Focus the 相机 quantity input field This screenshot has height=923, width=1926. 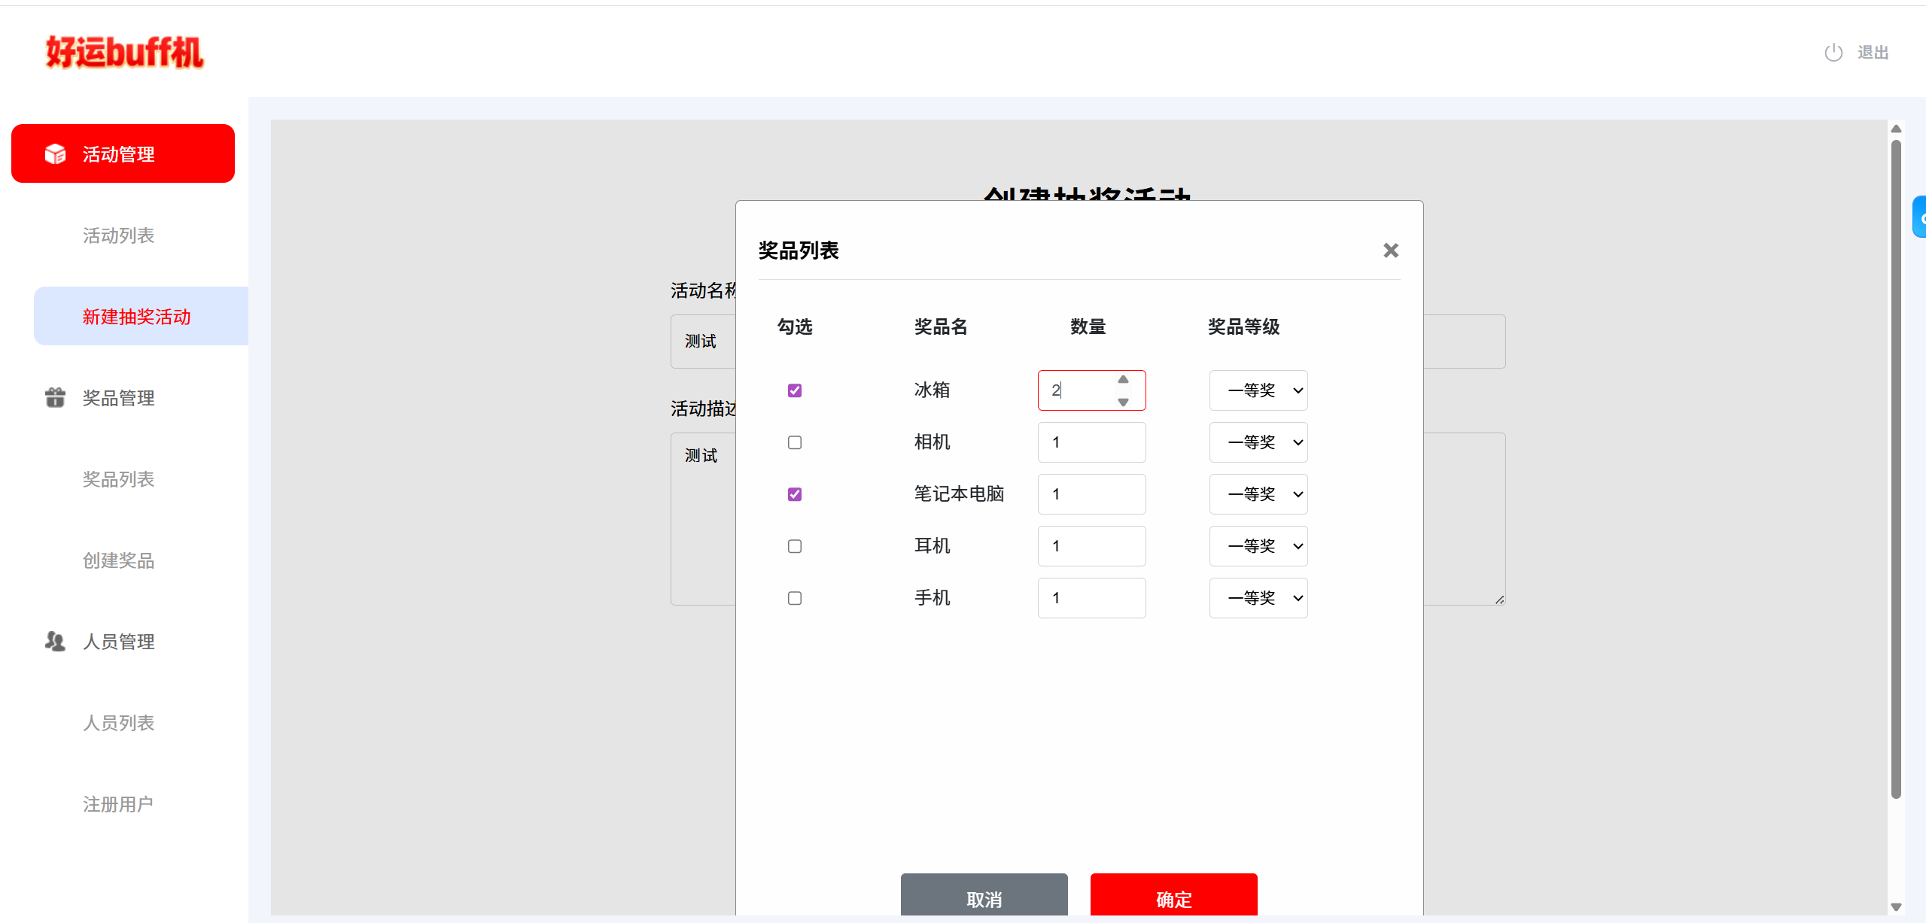[1091, 442]
